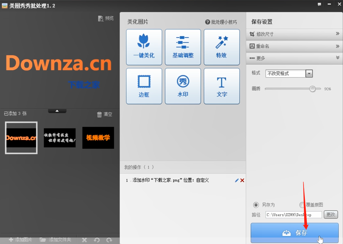The height and width of the screenshot is (244, 343).
Task: Open 添加文件夹 to add a folder
Action: (x=55, y=240)
